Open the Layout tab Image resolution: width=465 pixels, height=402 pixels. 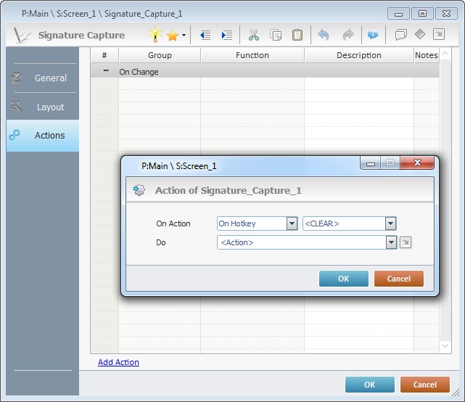click(43, 107)
